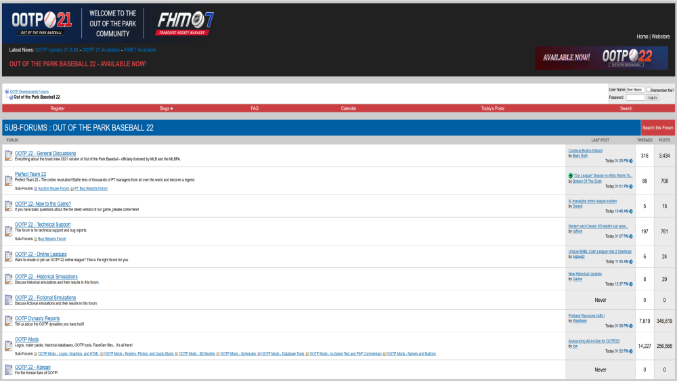Image resolution: width=677 pixels, height=381 pixels.
Task: Click the green arrow icon before "Our League" thread
Action: click(571, 175)
